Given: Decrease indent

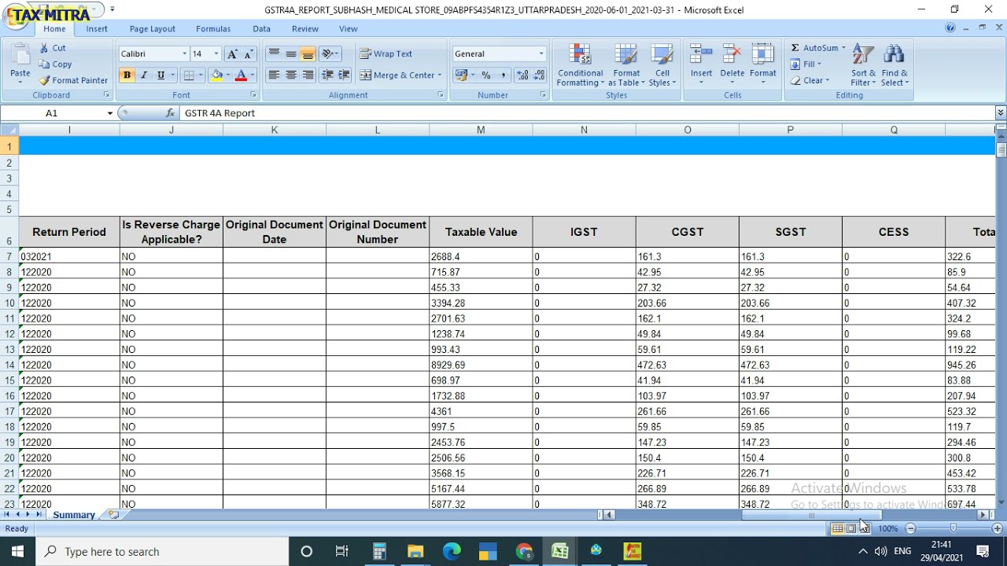Looking at the screenshot, I should tap(327, 75).
